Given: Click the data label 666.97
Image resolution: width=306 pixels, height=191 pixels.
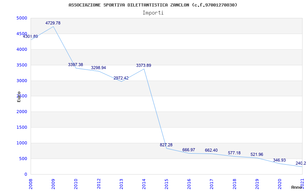Looking at the screenshot, I should (189, 150).
